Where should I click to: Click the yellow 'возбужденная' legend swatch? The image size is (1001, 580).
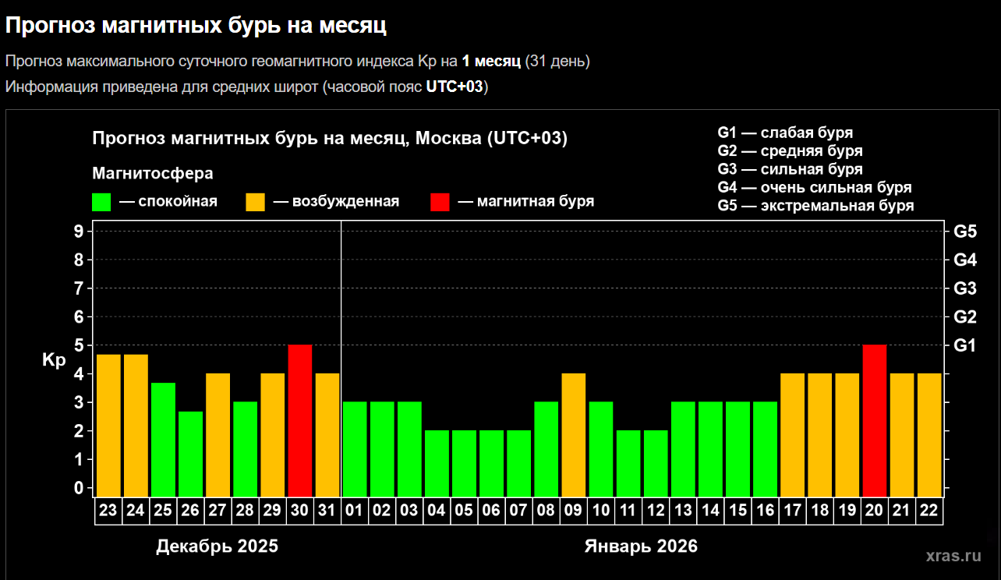click(256, 202)
